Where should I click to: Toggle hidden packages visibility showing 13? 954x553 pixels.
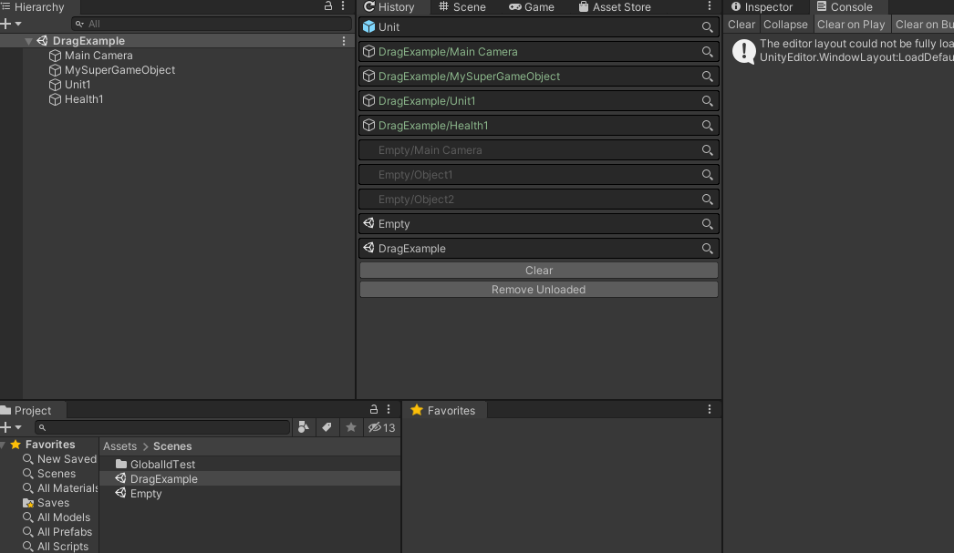click(x=381, y=427)
